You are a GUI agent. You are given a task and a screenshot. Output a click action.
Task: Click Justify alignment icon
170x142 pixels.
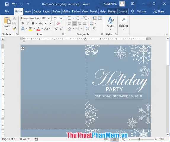coord(85,23)
